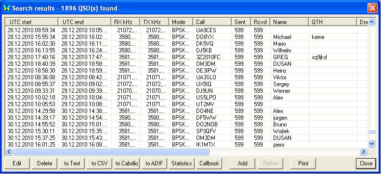Sort by RX kHz column header
Viewport: 381px width, 174px height.
click(x=125, y=22)
